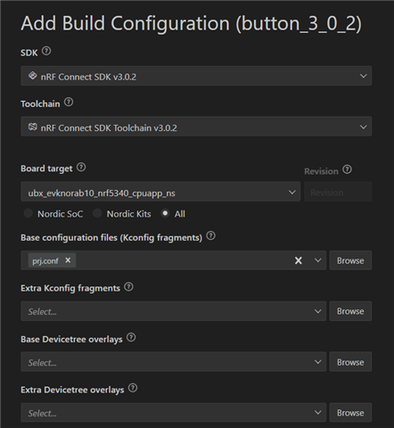Select the Nordic Kits radio button

(x=97, y=213)
